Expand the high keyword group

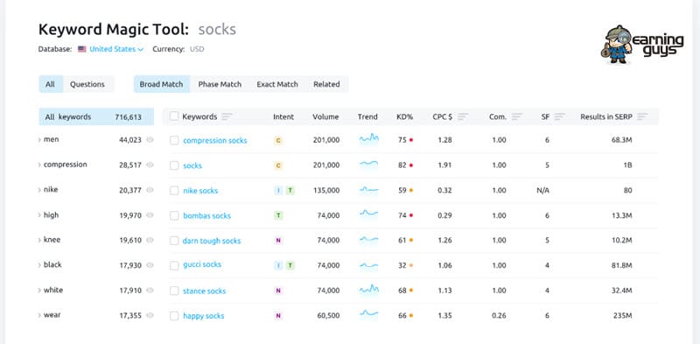39,215
